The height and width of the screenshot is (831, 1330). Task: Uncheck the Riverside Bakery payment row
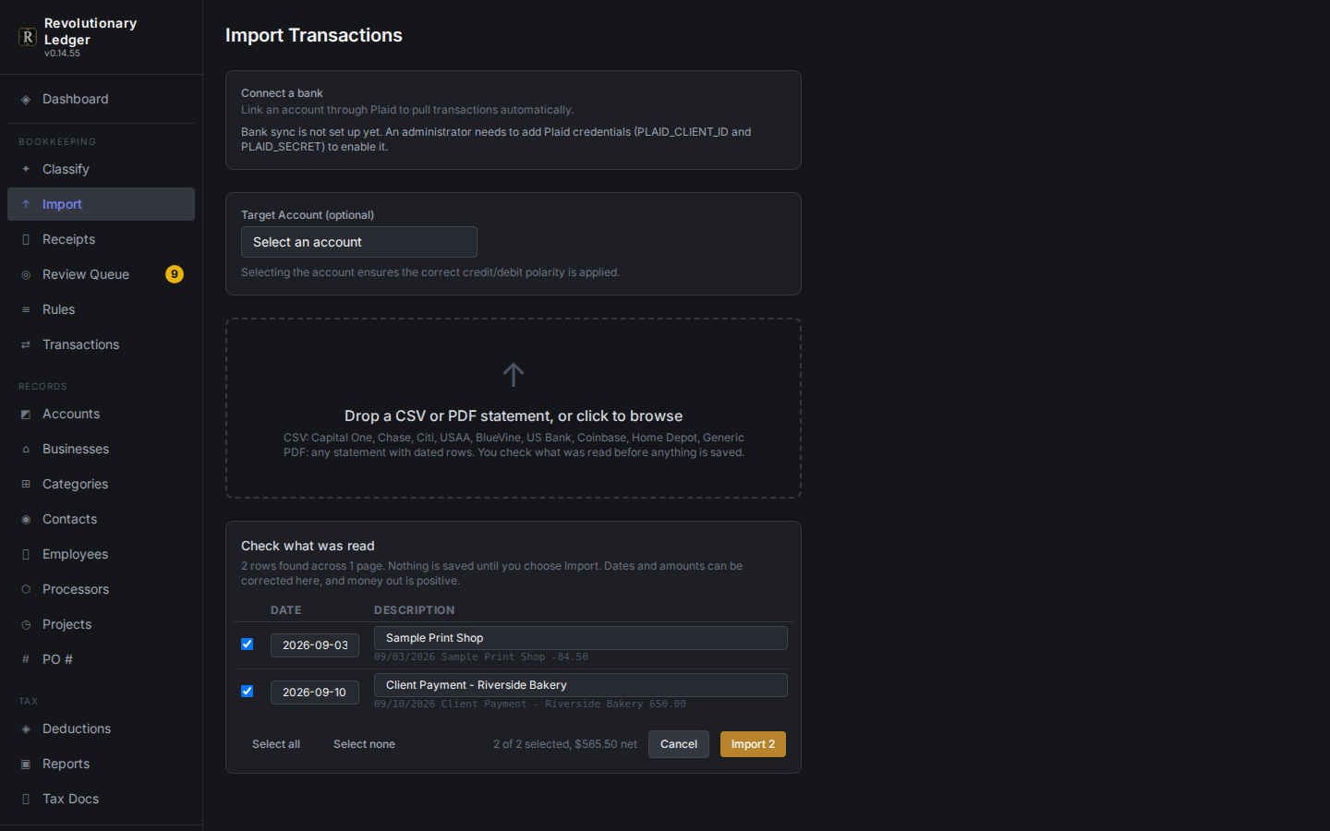coord(247,692)
